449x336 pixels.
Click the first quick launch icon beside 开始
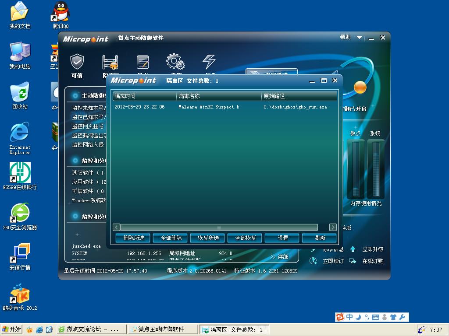click(29, 330)
